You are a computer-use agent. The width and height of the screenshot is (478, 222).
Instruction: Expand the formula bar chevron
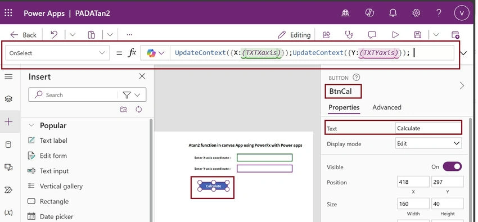point(463,53)
